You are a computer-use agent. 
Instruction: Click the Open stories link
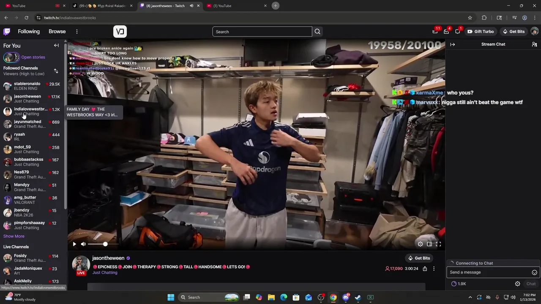point(33,57)
